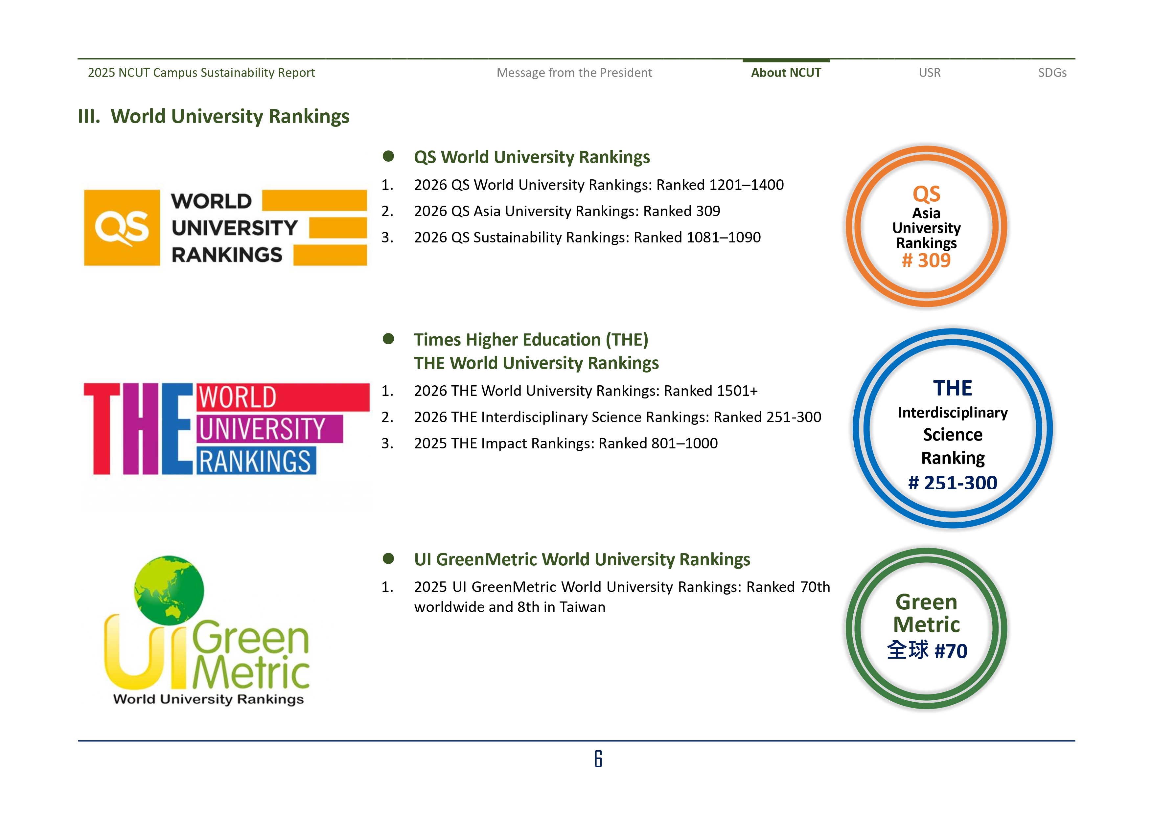This screenshot has height=815, width=1153.
Task: Click the THE World University Rankings logo
Action: click(x=226, y=429)
